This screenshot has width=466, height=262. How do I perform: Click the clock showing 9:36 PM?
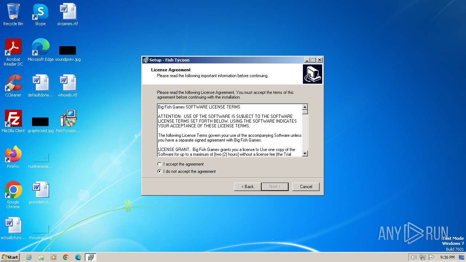pyautogui.click(x=447, y=257)
